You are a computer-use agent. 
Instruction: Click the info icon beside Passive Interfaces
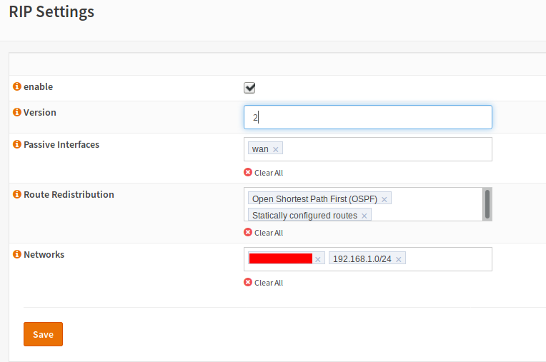coord(17,145)
